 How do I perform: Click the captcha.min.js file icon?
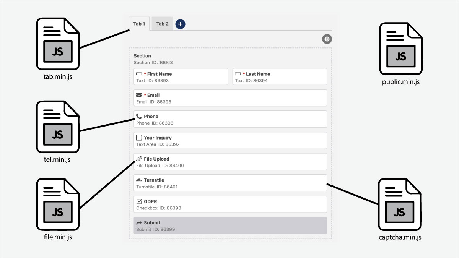[x=399, y=206]
